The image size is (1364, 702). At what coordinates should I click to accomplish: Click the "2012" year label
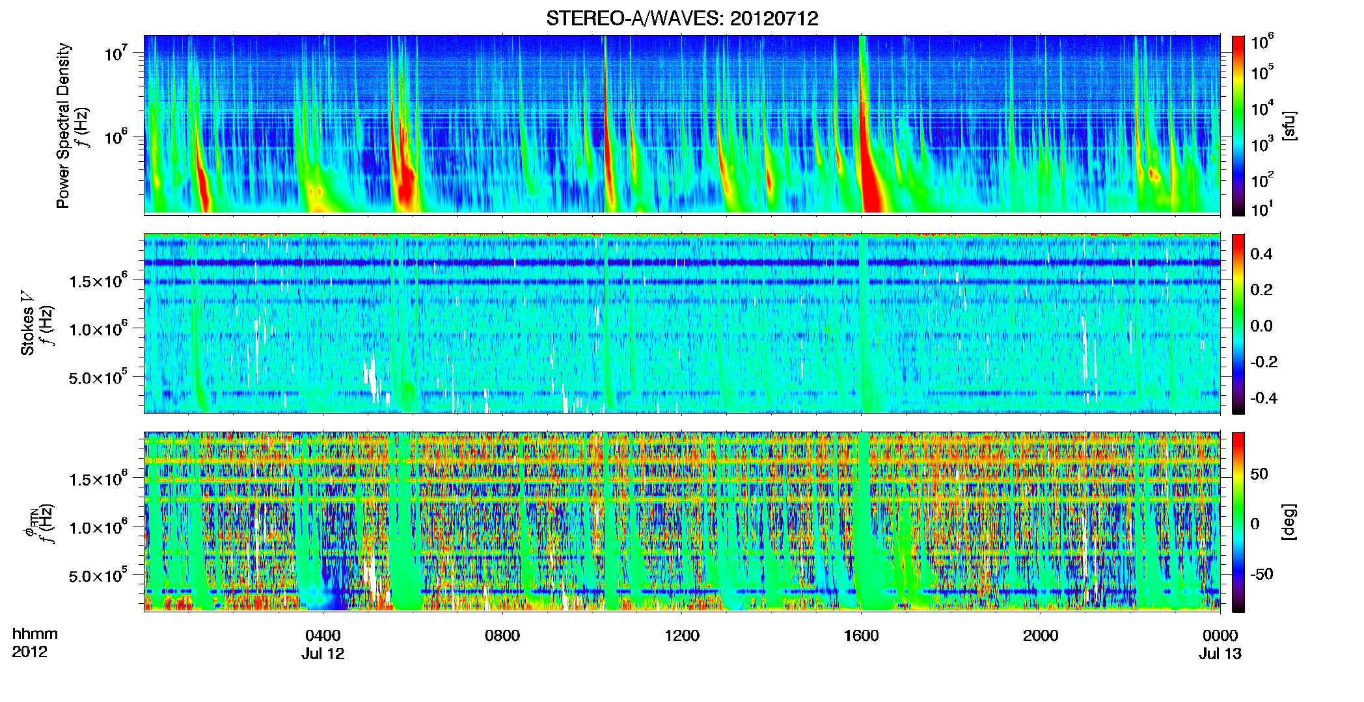tap(29, 652)
